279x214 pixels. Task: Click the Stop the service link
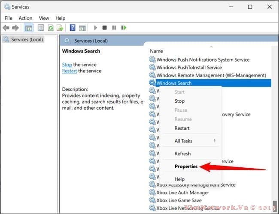(x=67, y=65)
